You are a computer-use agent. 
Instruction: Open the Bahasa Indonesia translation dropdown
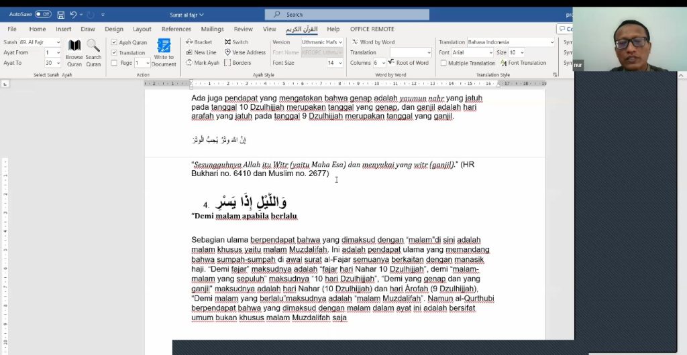(551, 42)
